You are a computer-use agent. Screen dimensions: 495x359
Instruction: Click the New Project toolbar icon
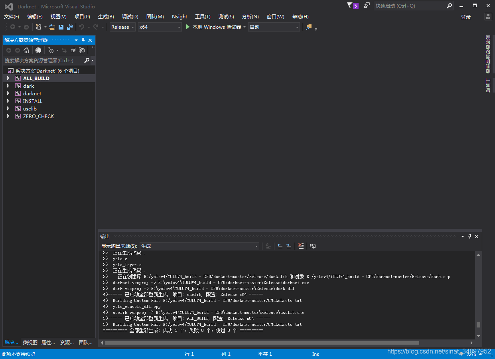click(39, 27)
